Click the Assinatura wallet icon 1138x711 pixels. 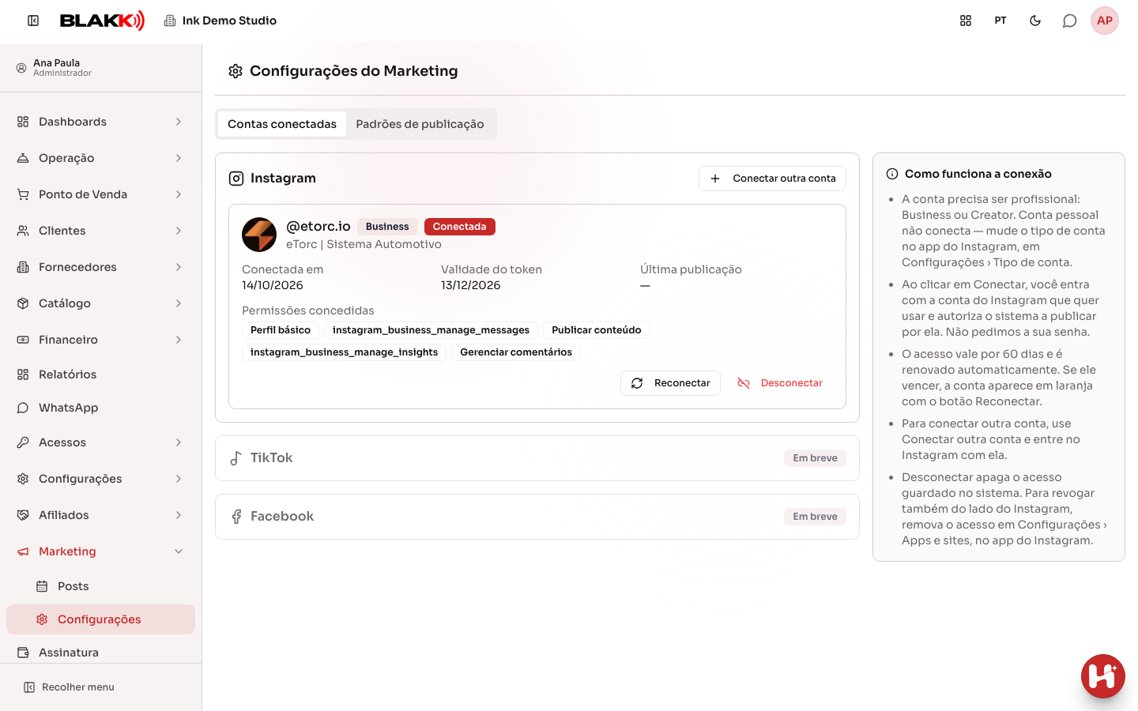[23, 653]
